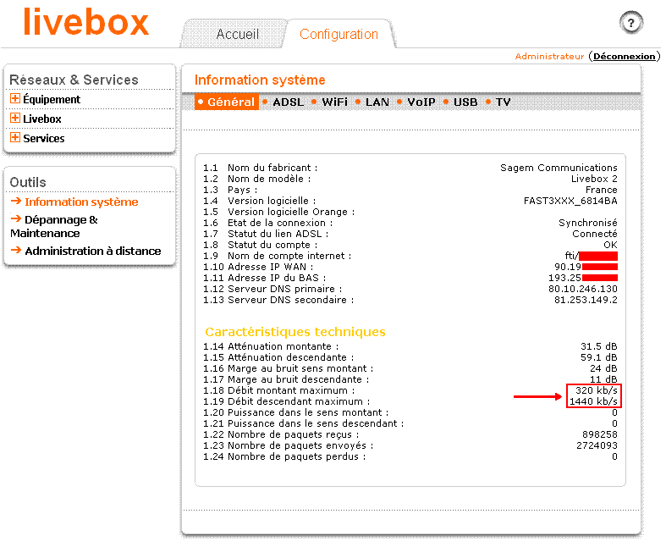
Task: Expand the Livebox plus icon
Action: tap(15, 119)
